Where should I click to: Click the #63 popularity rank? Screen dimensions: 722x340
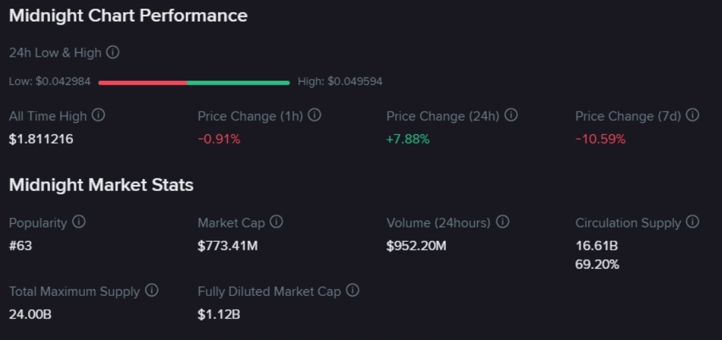click(20, 246)
